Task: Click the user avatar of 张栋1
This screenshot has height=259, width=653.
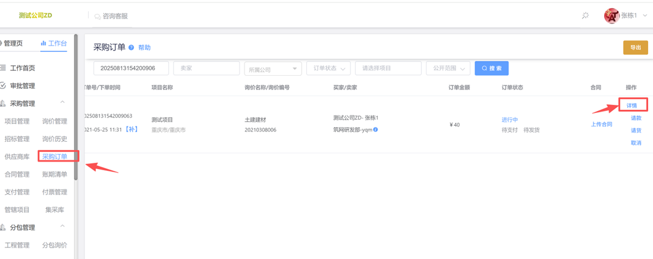Action: pos(611,15)
